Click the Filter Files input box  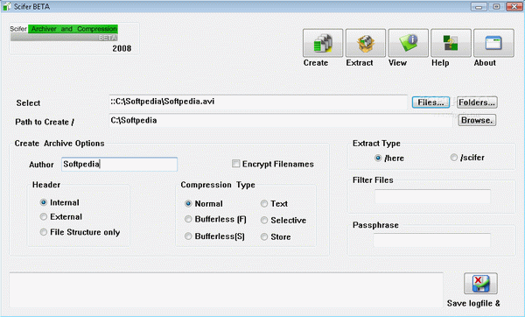point(432,196)
